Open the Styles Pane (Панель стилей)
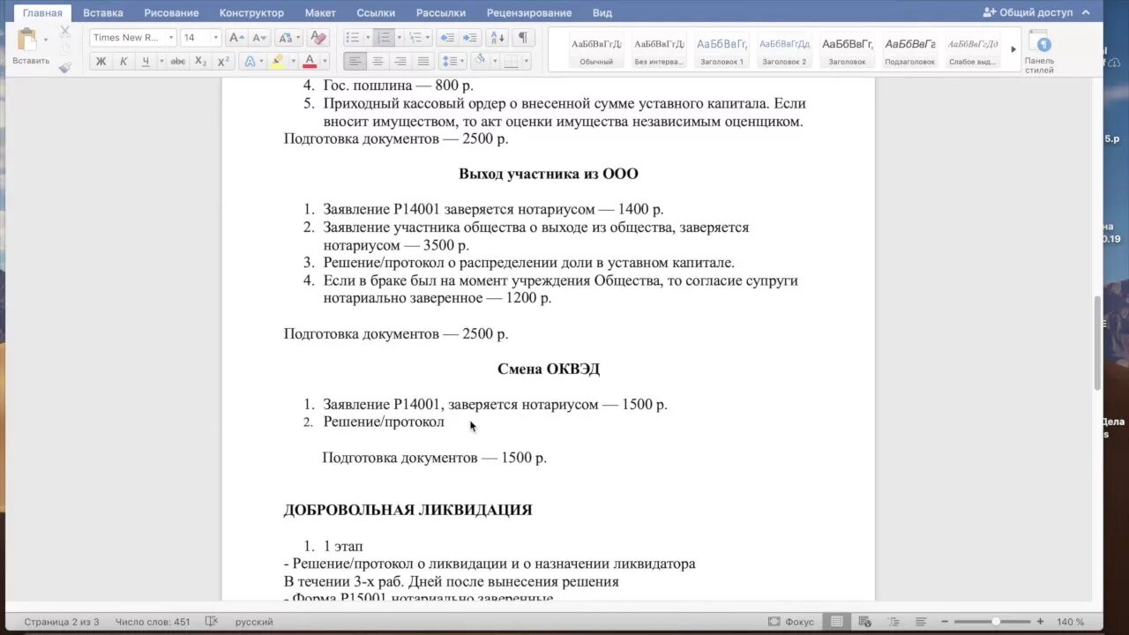 coord(1039,51)
